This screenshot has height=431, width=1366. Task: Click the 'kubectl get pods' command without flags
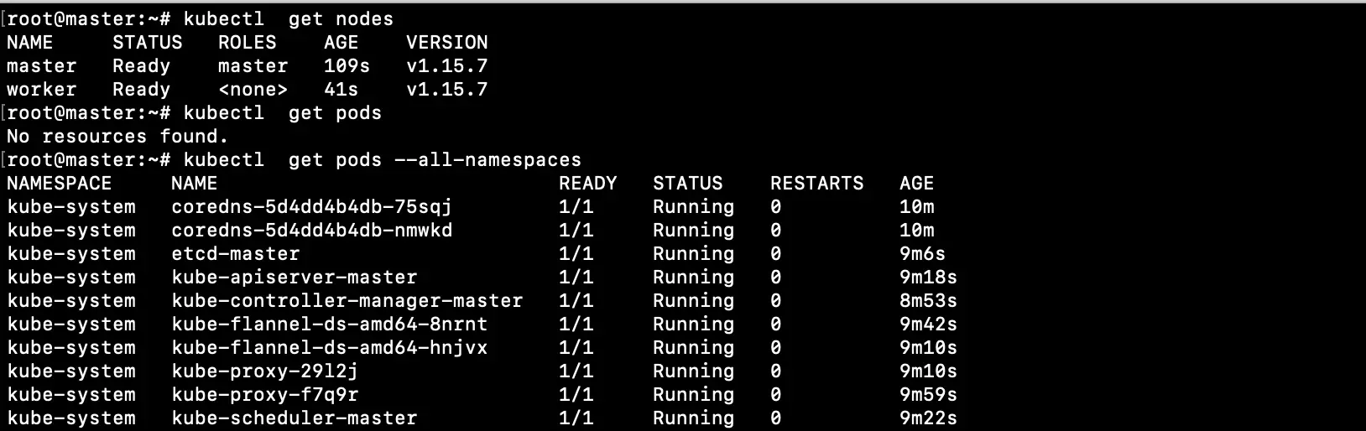click(x=282, y=112)
